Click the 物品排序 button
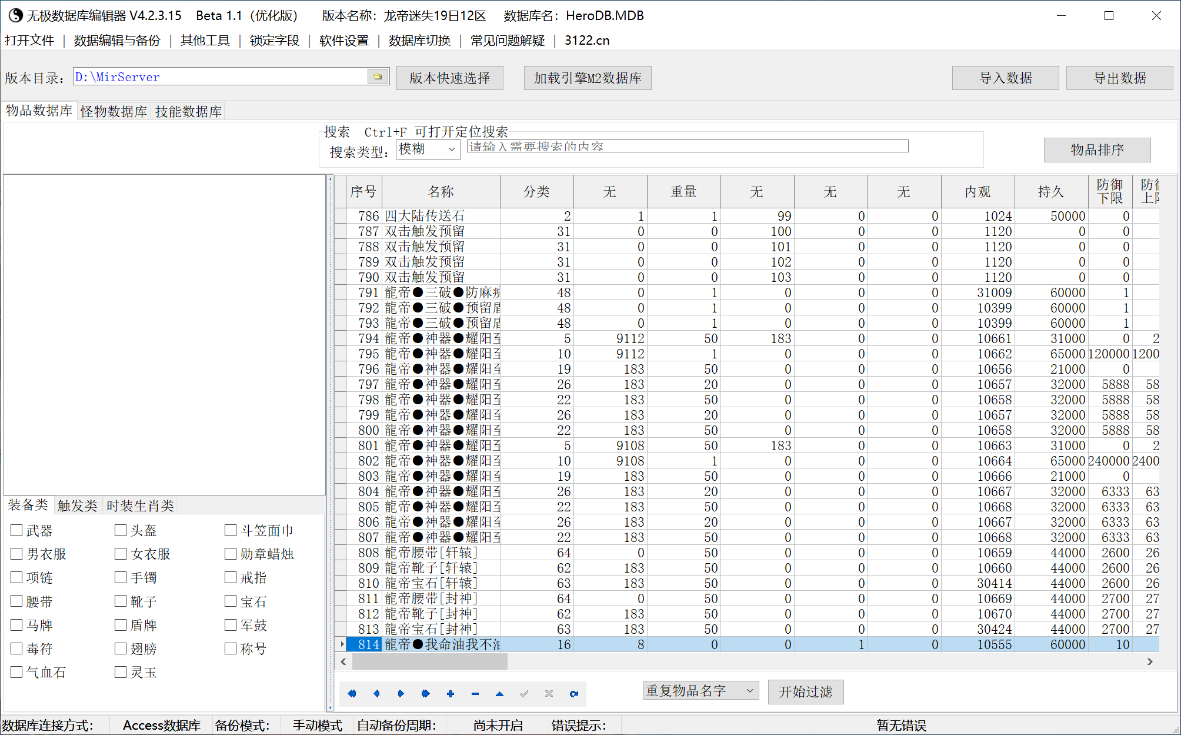 coord(1097,150)
